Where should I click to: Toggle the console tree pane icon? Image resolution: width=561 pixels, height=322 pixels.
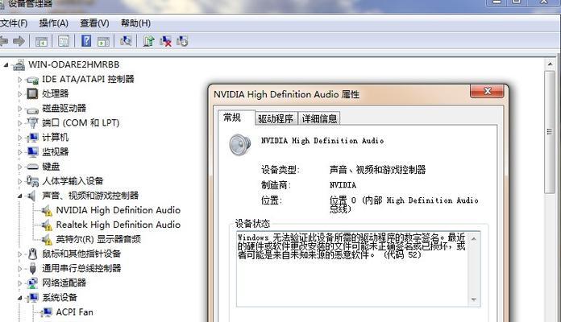point(41,41)
